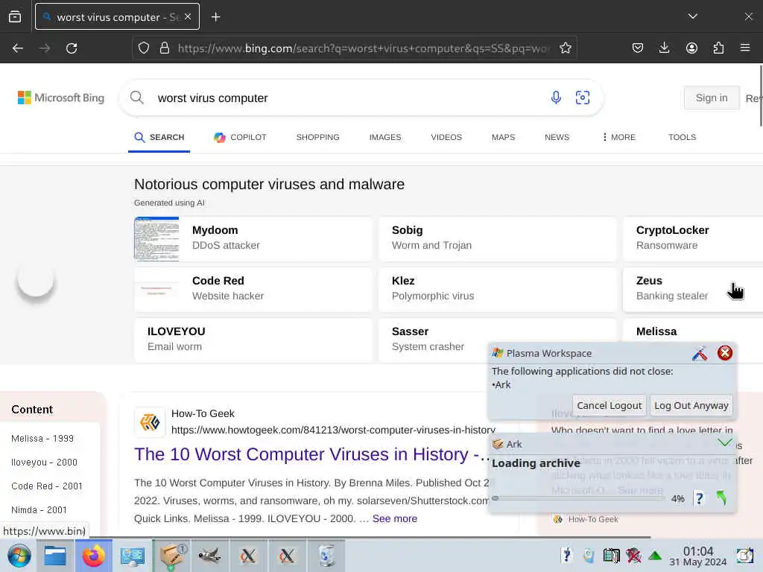The width and height of the screenshot is (763, 572).
Task: Click the green arrow on Ark job
Action: pos(721,498)
